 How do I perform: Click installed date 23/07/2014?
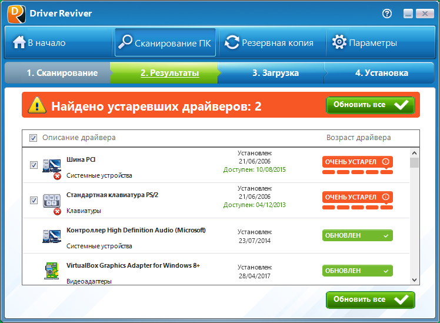255,241
